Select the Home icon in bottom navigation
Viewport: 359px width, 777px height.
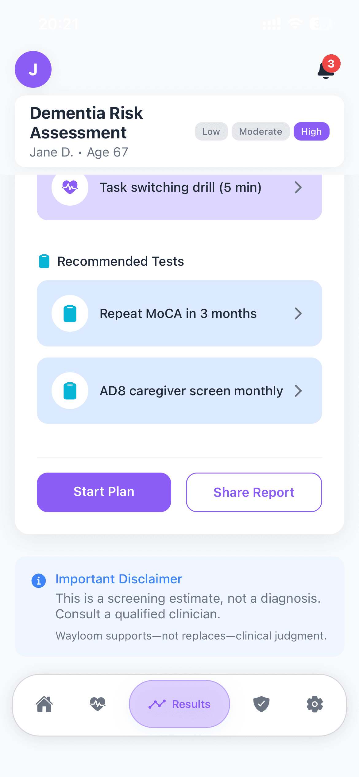coord(44,704)
